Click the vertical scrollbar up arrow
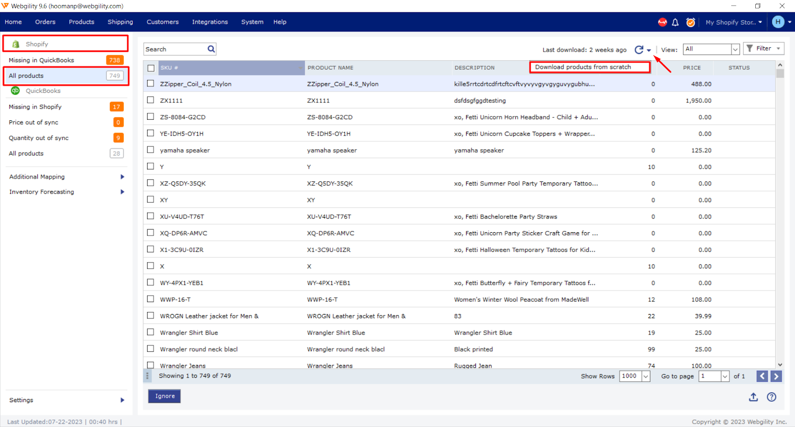 [780, 65]
